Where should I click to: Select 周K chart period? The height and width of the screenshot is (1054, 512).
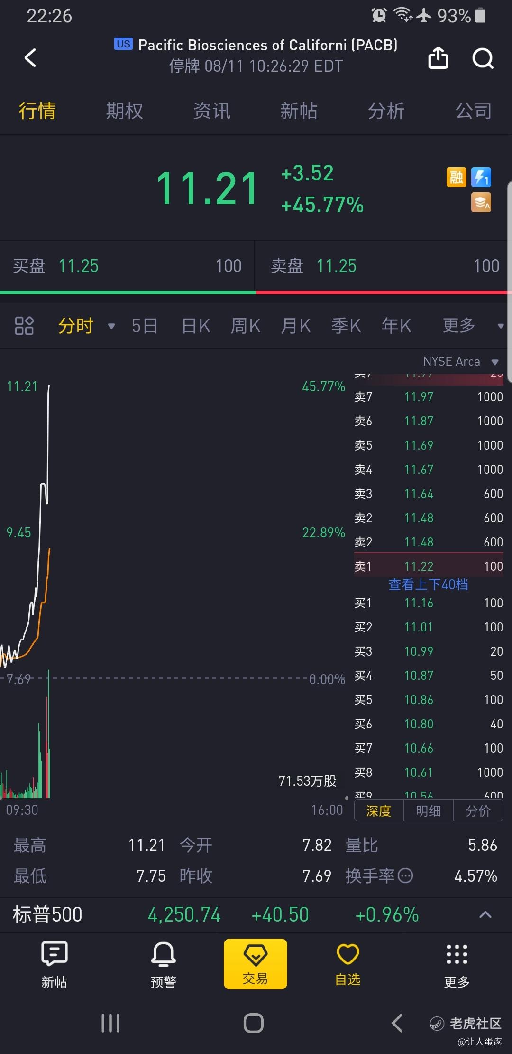click(246, 326)
